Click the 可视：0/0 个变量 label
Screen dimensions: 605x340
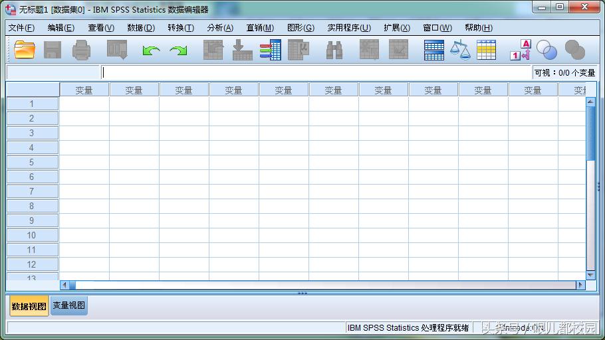565,72
